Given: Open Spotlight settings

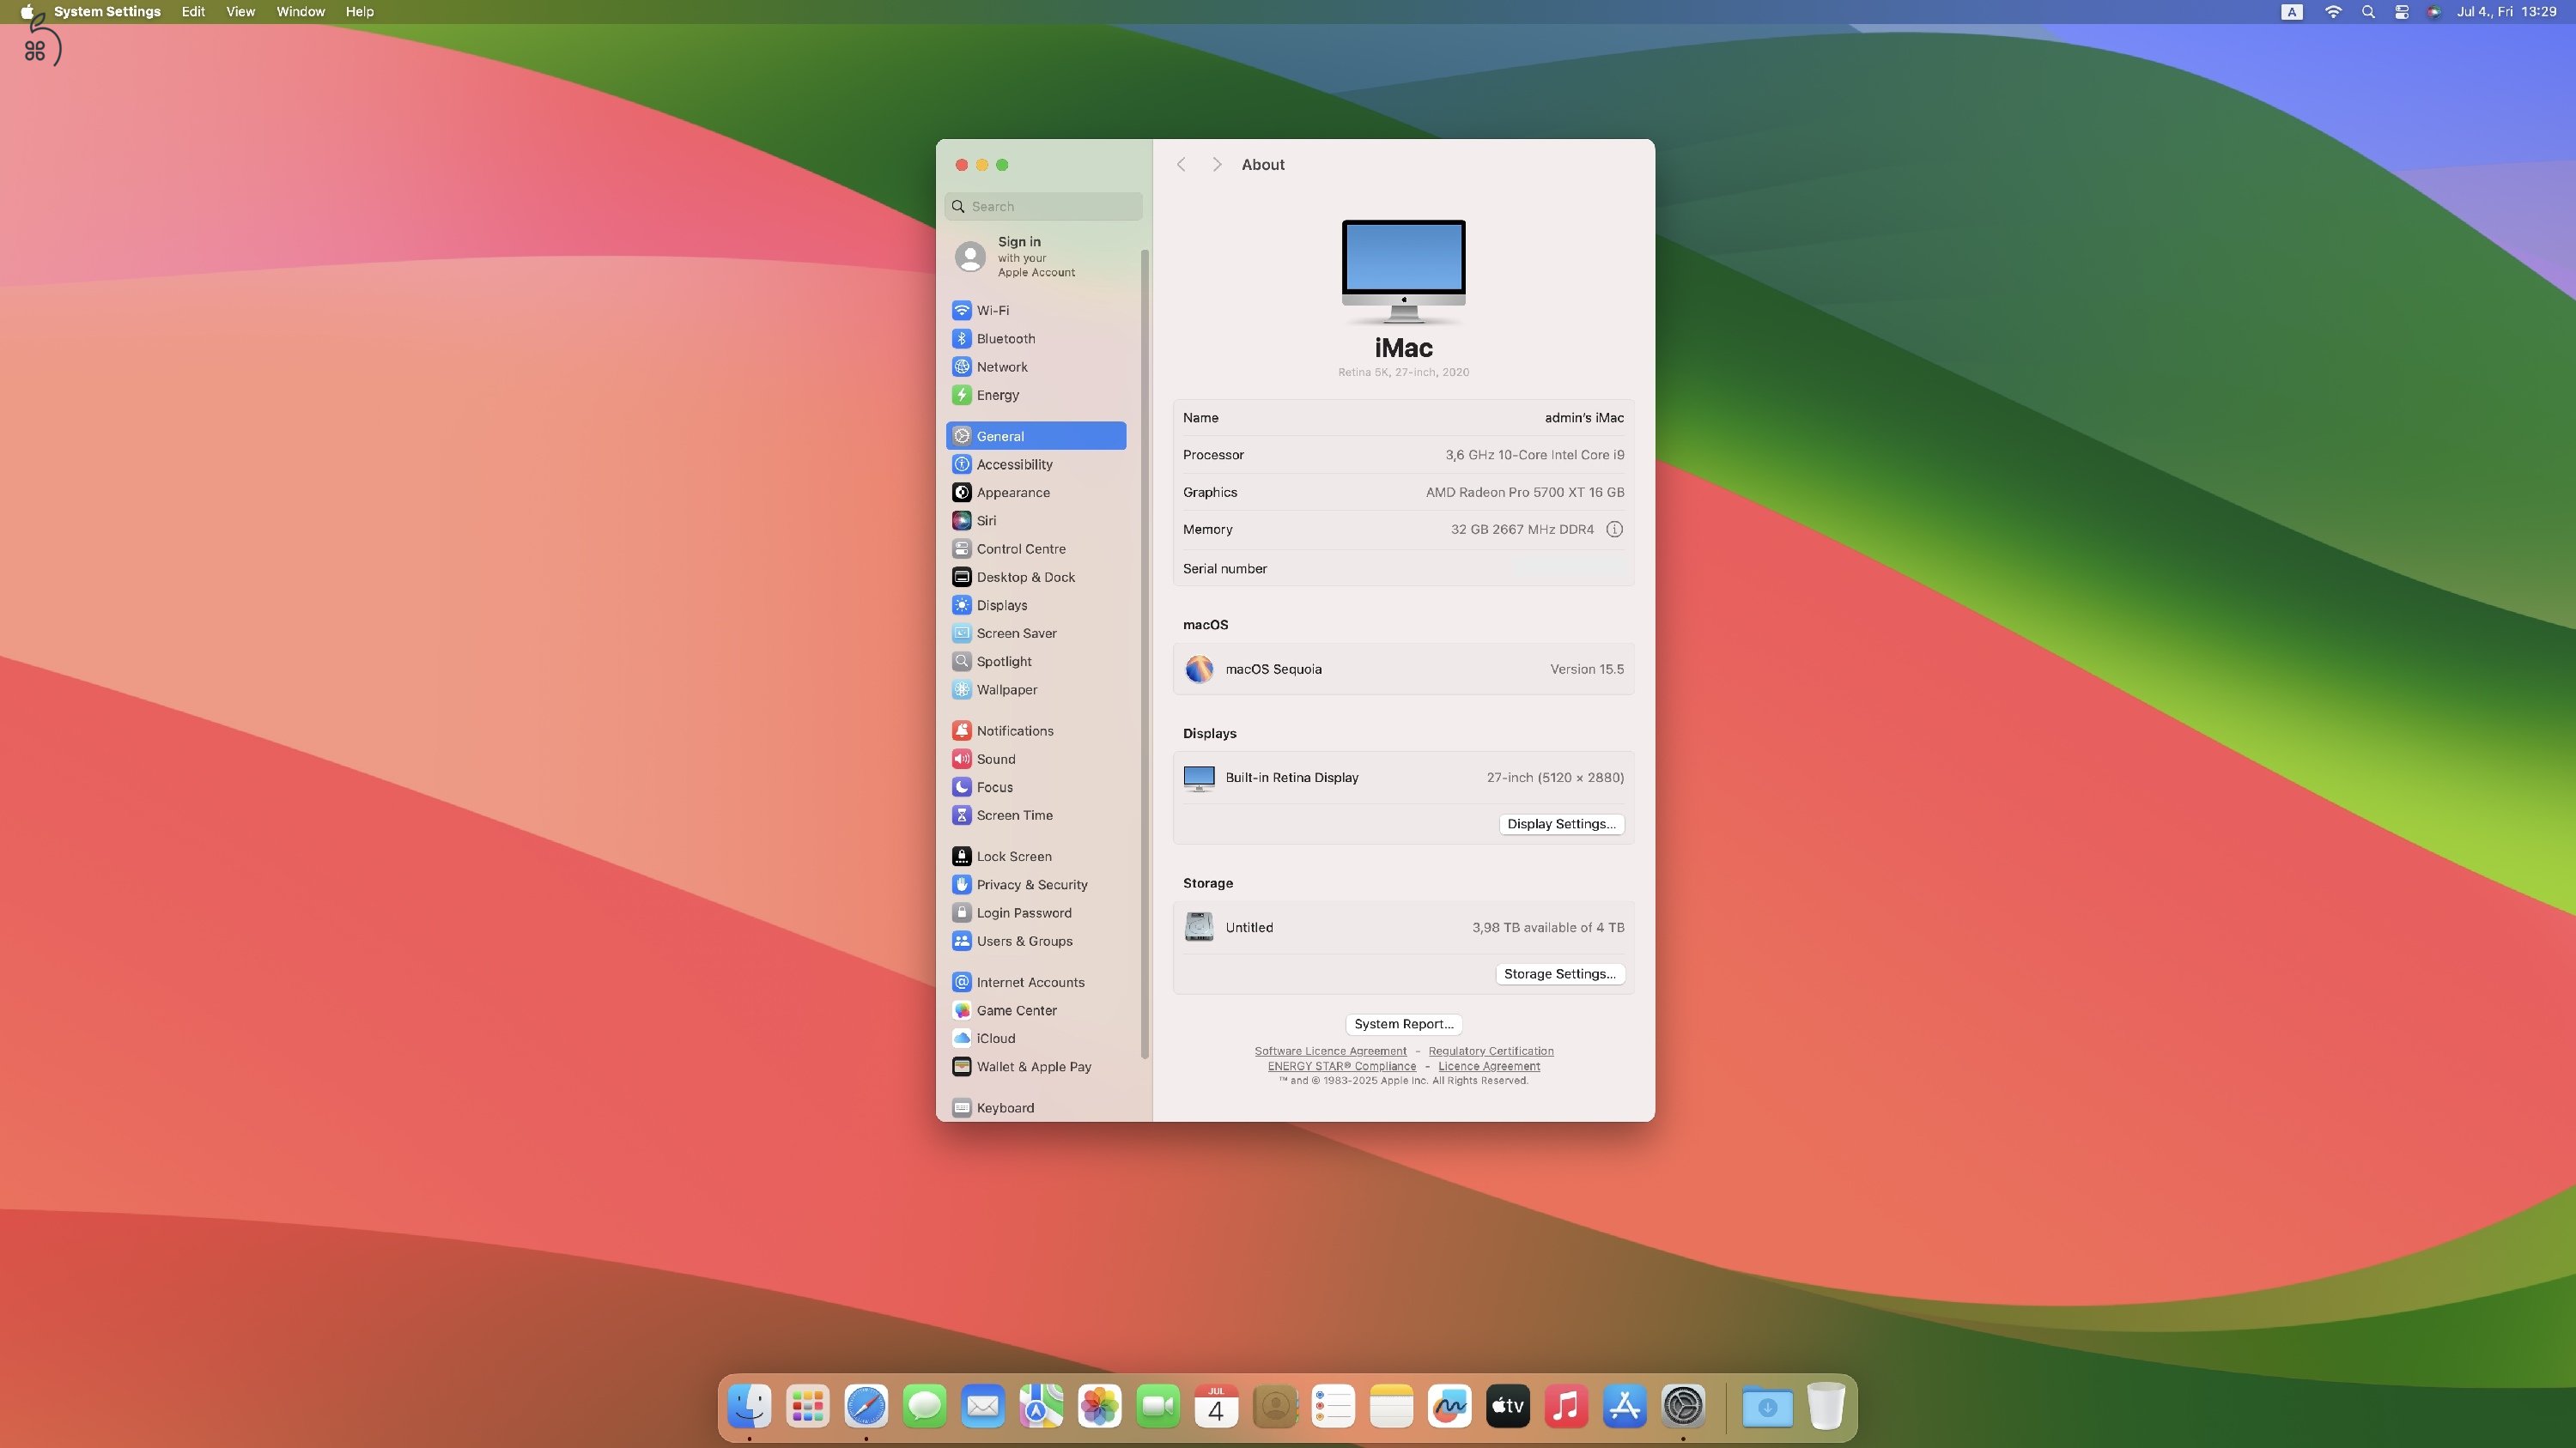Looking at the screenshot, I should (1035, 662).
